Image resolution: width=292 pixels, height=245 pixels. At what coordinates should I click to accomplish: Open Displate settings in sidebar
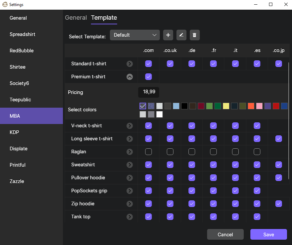(32, 149)
